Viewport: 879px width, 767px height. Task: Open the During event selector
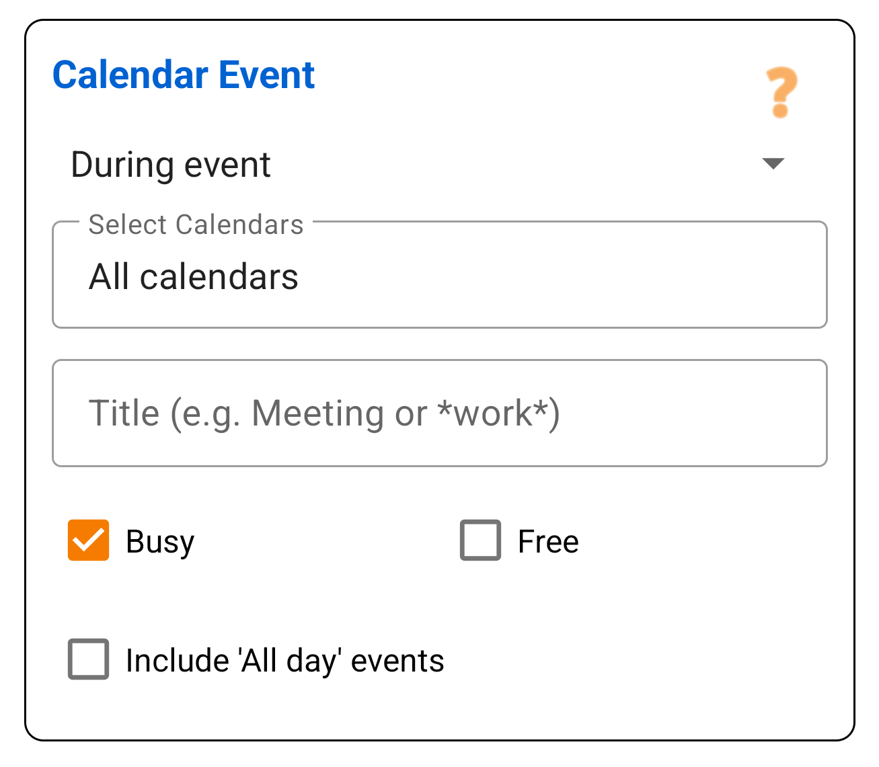pyautogui.click(x=171, y=163)
